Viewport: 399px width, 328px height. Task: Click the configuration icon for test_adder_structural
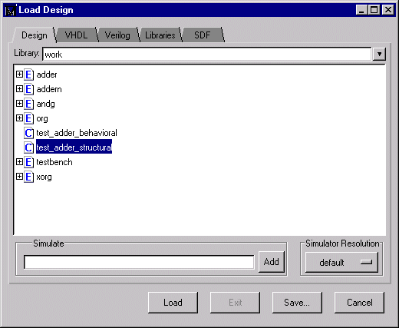point(28,147)
